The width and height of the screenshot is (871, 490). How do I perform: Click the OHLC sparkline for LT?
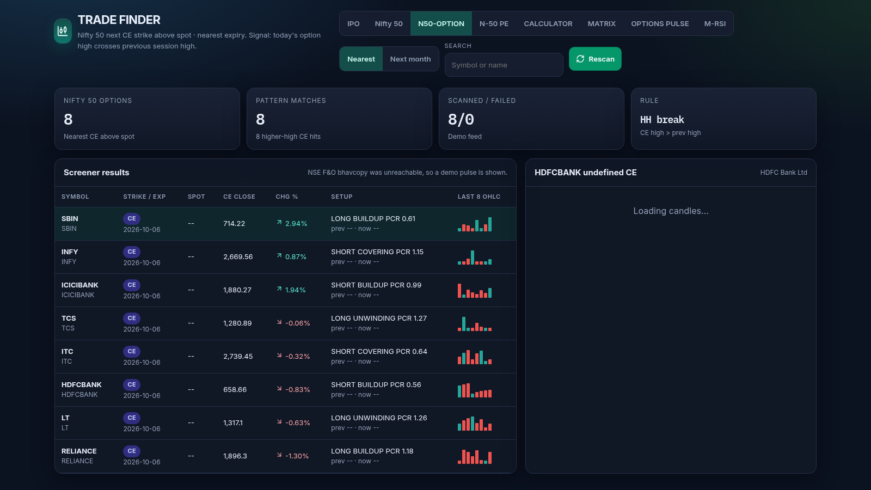pos(475,423)
